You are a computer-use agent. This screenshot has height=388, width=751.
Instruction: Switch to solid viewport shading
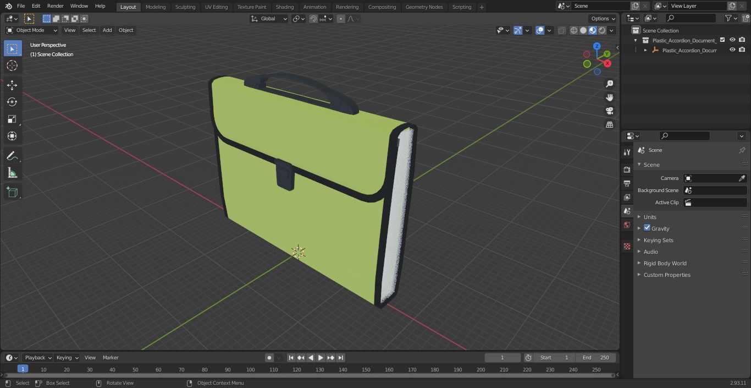pyautogui.click(x=583, y=30)
